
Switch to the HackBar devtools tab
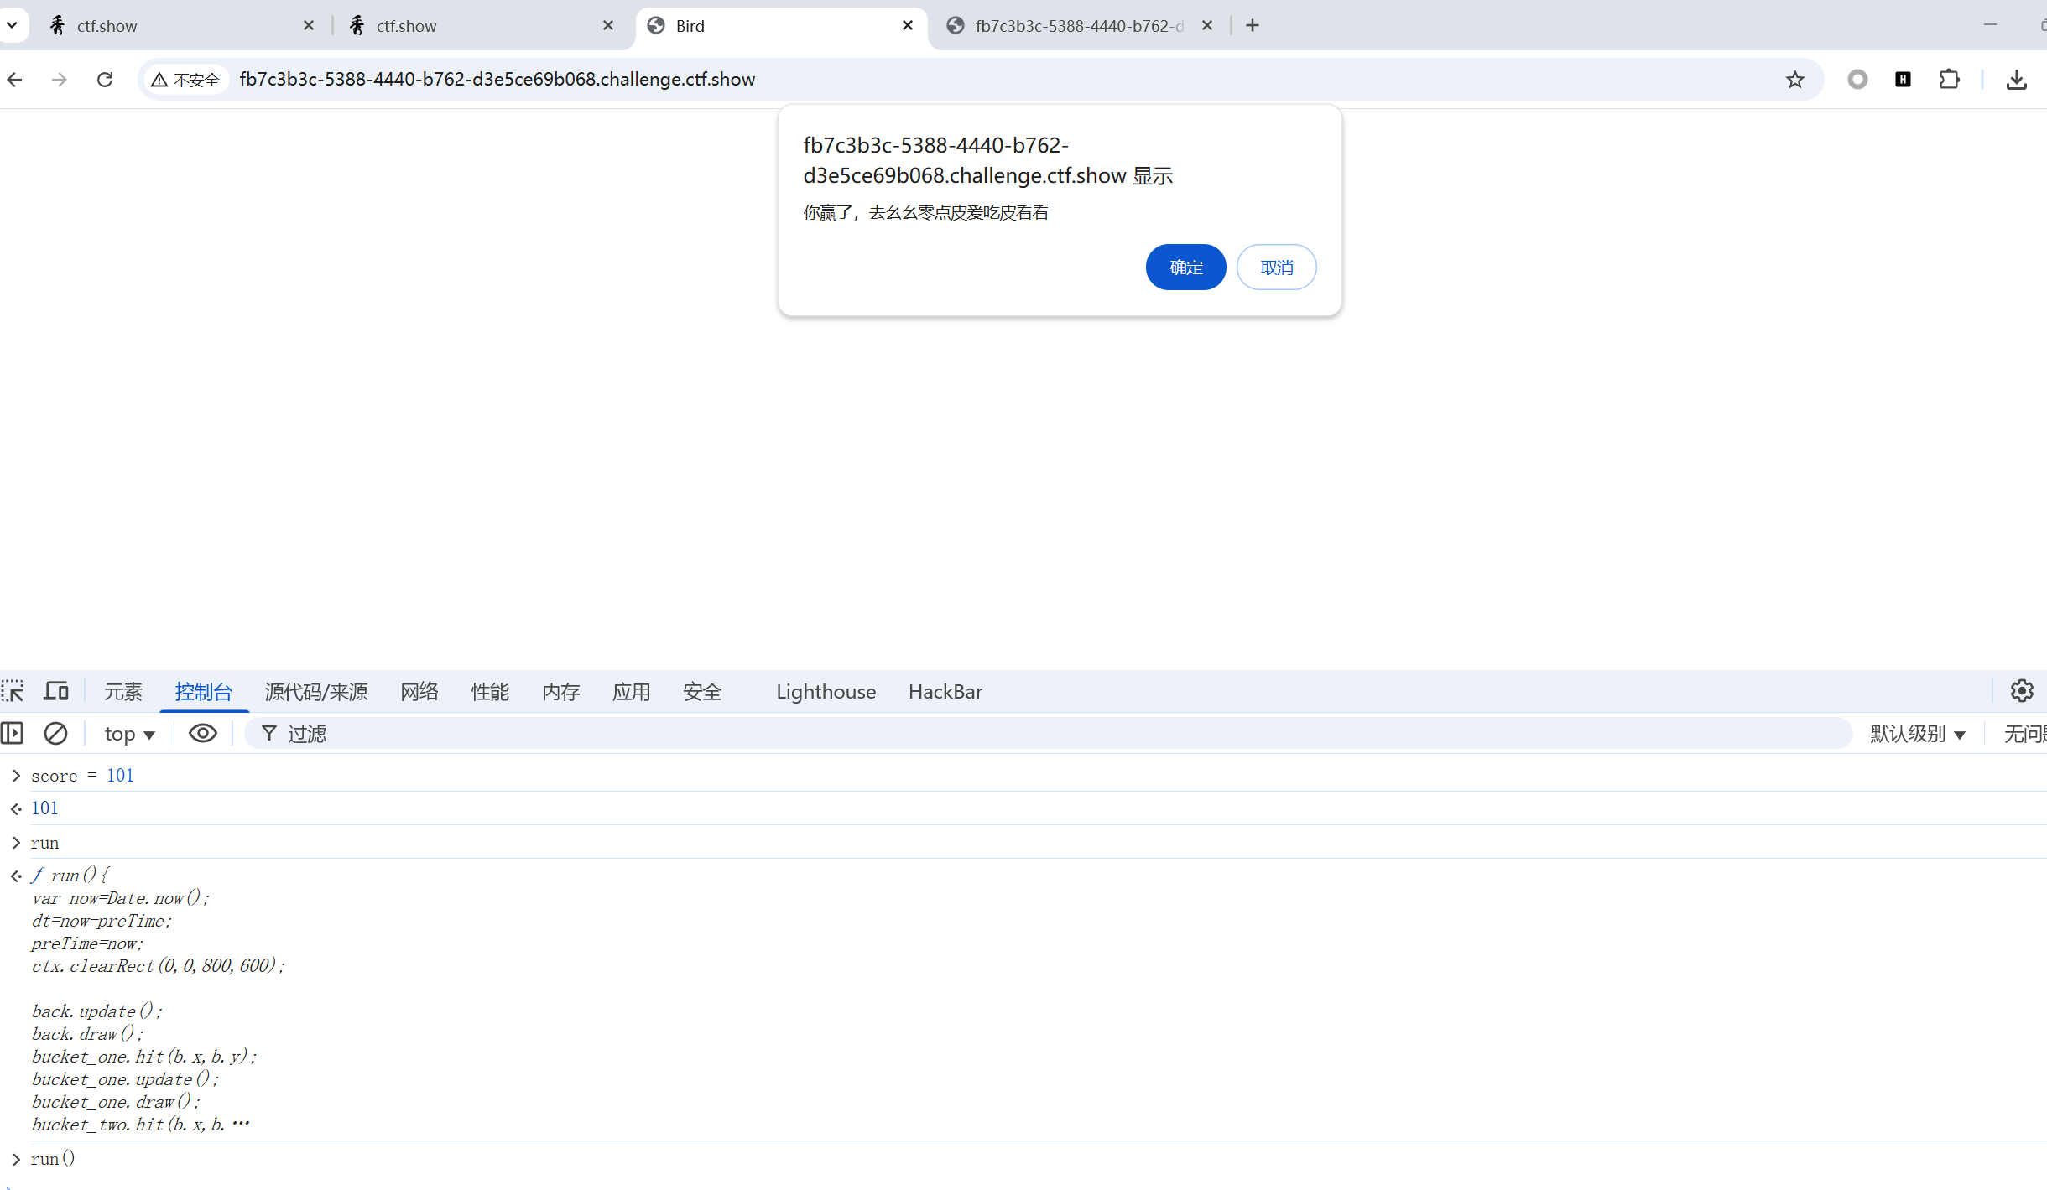coord(945,692)
